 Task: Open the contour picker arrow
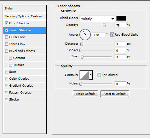(91, 75)
